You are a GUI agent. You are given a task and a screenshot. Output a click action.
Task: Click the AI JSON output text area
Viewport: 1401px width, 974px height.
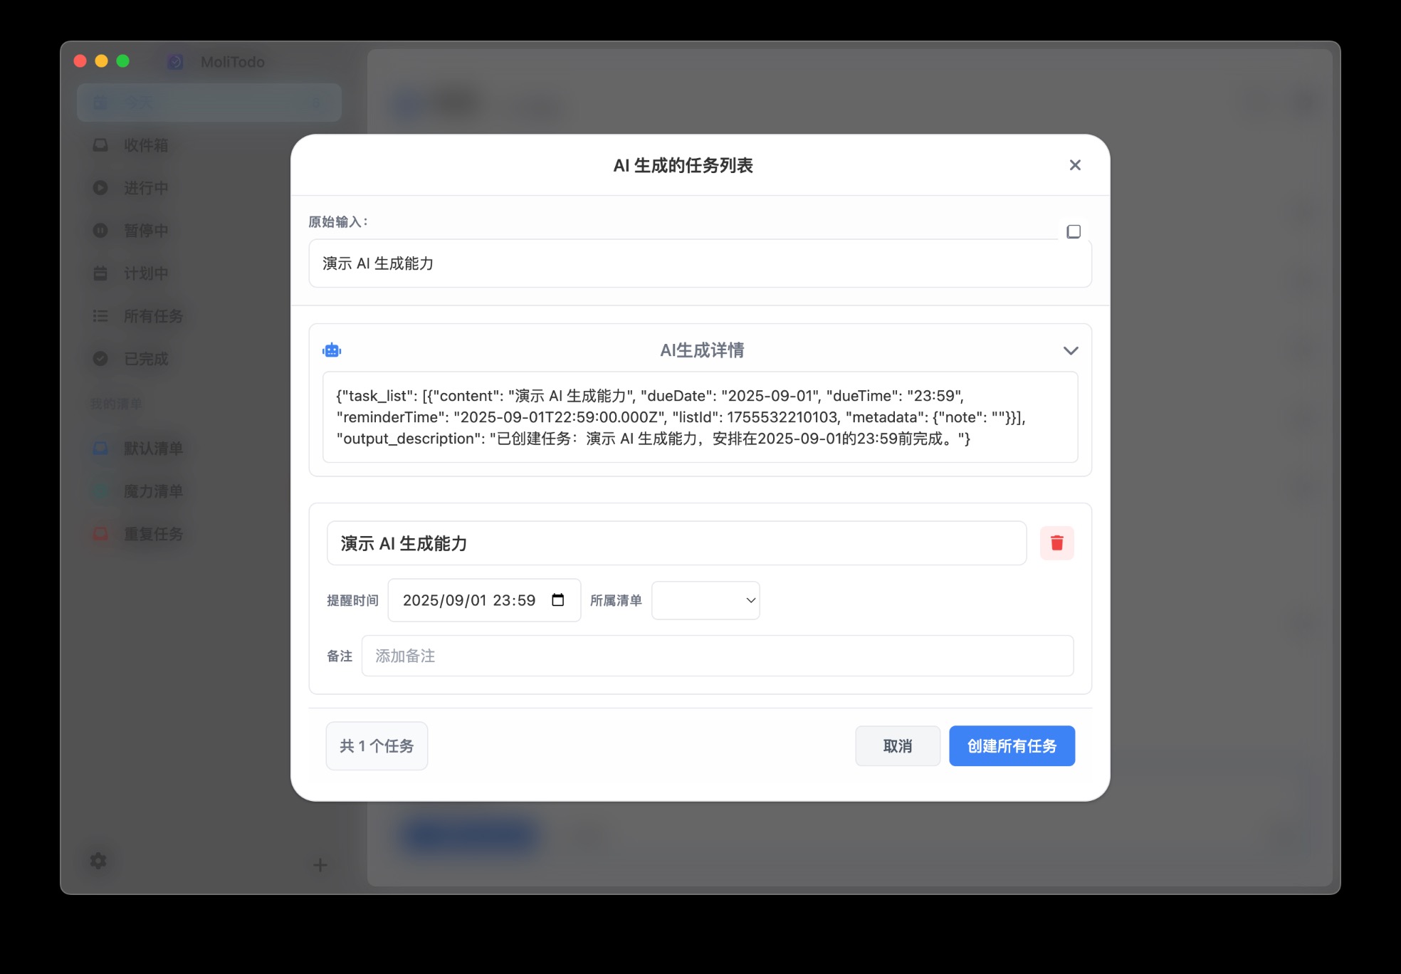(x=700, y=417)
